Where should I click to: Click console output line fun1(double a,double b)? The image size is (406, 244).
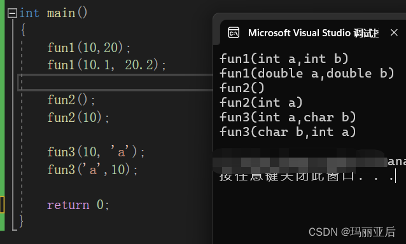point(307,74)
